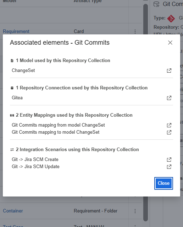Select the ChangeSet model entry

coord(23,71)
